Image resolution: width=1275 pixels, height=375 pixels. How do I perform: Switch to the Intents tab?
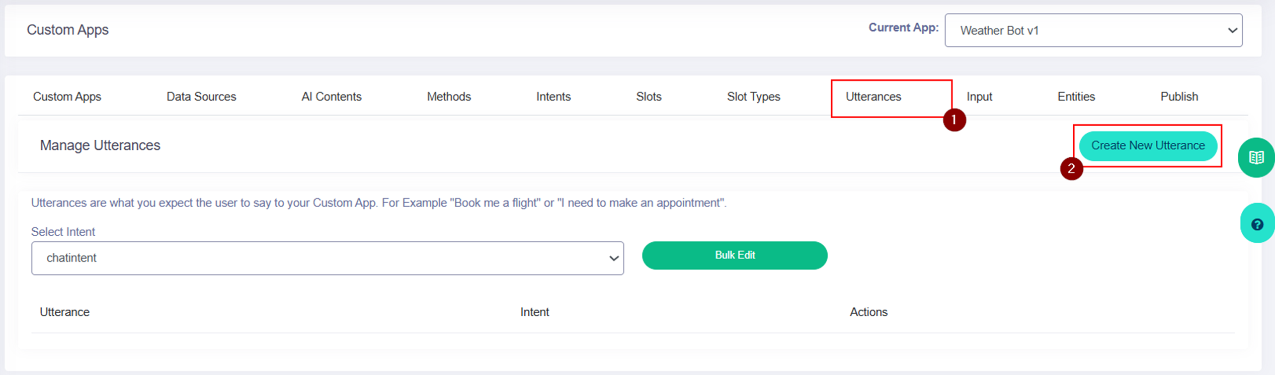[553, 97]
